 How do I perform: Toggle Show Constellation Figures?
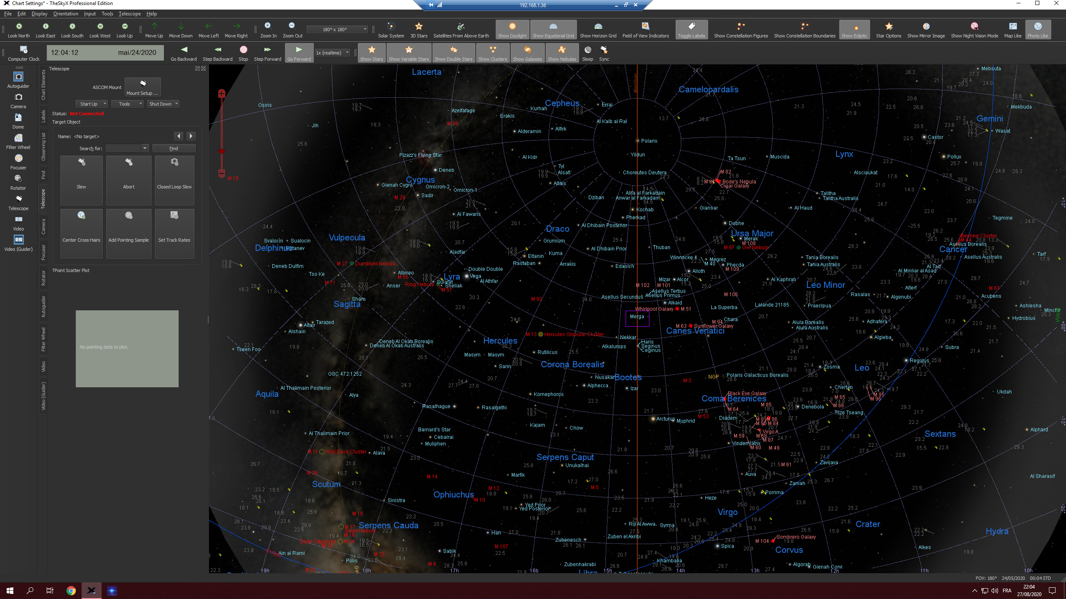741,30
